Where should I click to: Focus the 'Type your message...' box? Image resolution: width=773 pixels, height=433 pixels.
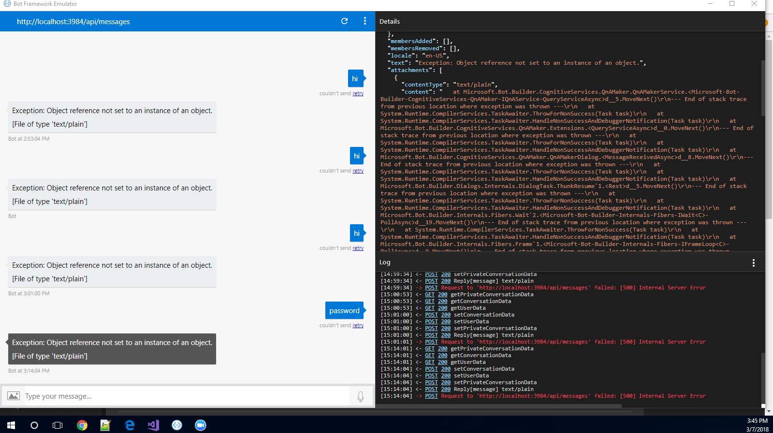tap(187, 396)
